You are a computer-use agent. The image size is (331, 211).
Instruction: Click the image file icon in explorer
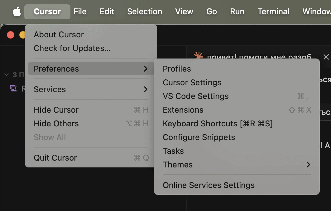[x=13, y=88]
